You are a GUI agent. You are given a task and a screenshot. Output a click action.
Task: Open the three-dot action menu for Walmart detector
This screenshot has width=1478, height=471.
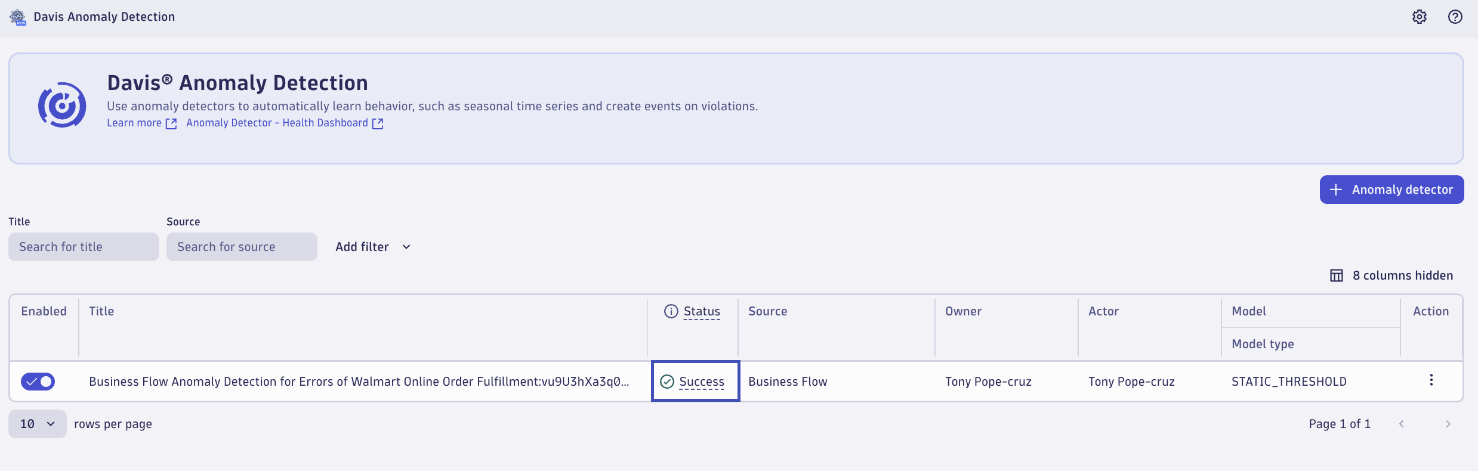[1431, 380]
